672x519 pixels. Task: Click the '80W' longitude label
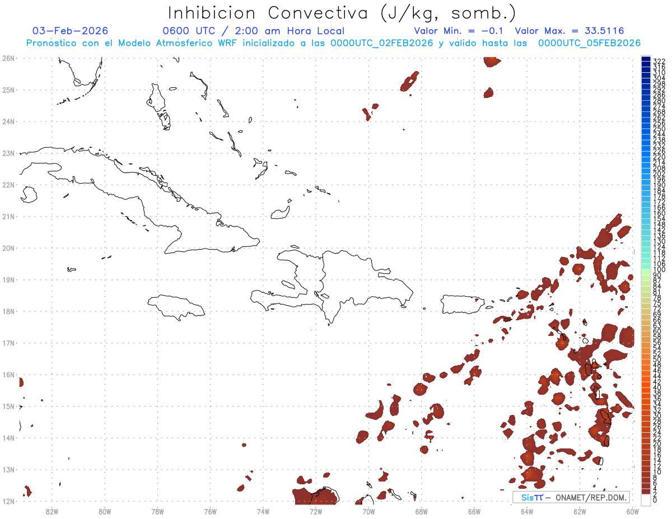tap(105, 511)
